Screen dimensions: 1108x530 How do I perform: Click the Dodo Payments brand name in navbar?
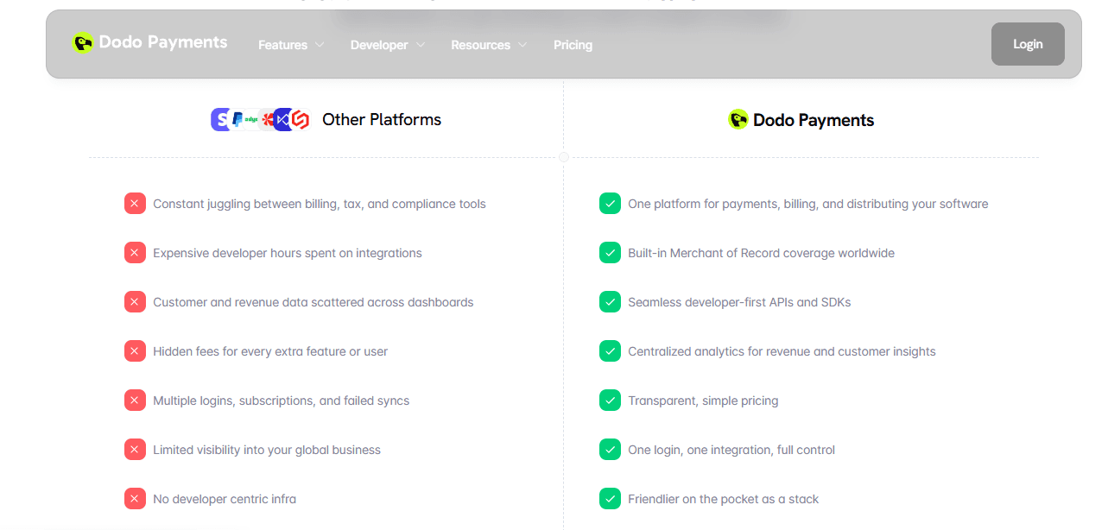click(163, 42)
